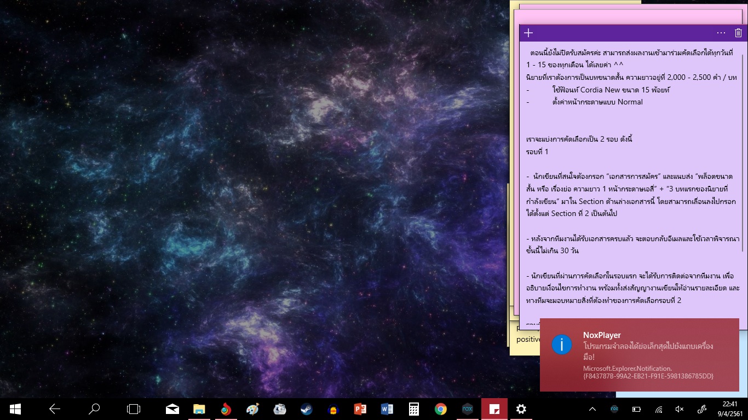The height and width of the screenshot is (420, 748).
Task: Click the line ending with "Normal"
Action: 584,102
